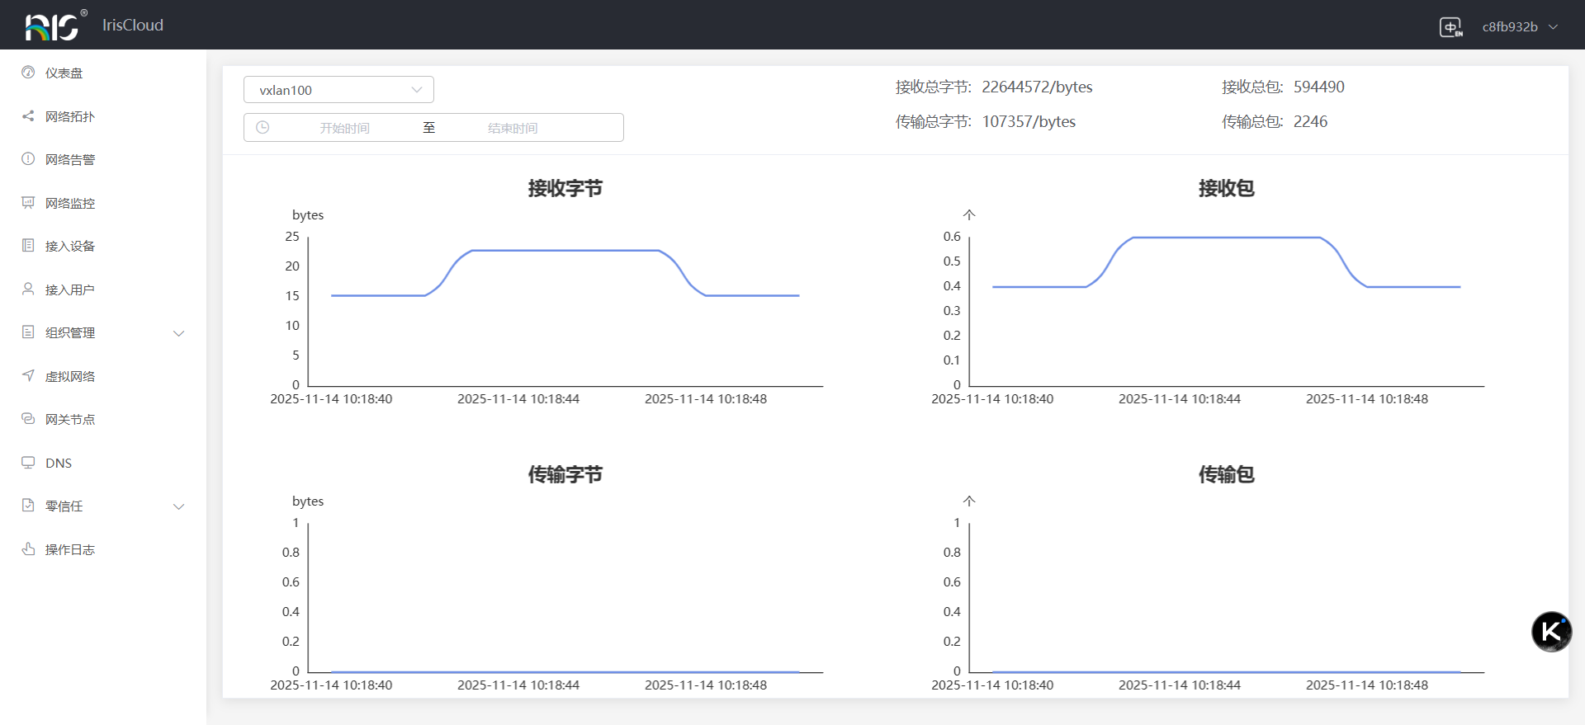Click the 开始时间 start time field
This screenshot has width=1585, height=725.
pyautogui.click(x=345, y=128)
